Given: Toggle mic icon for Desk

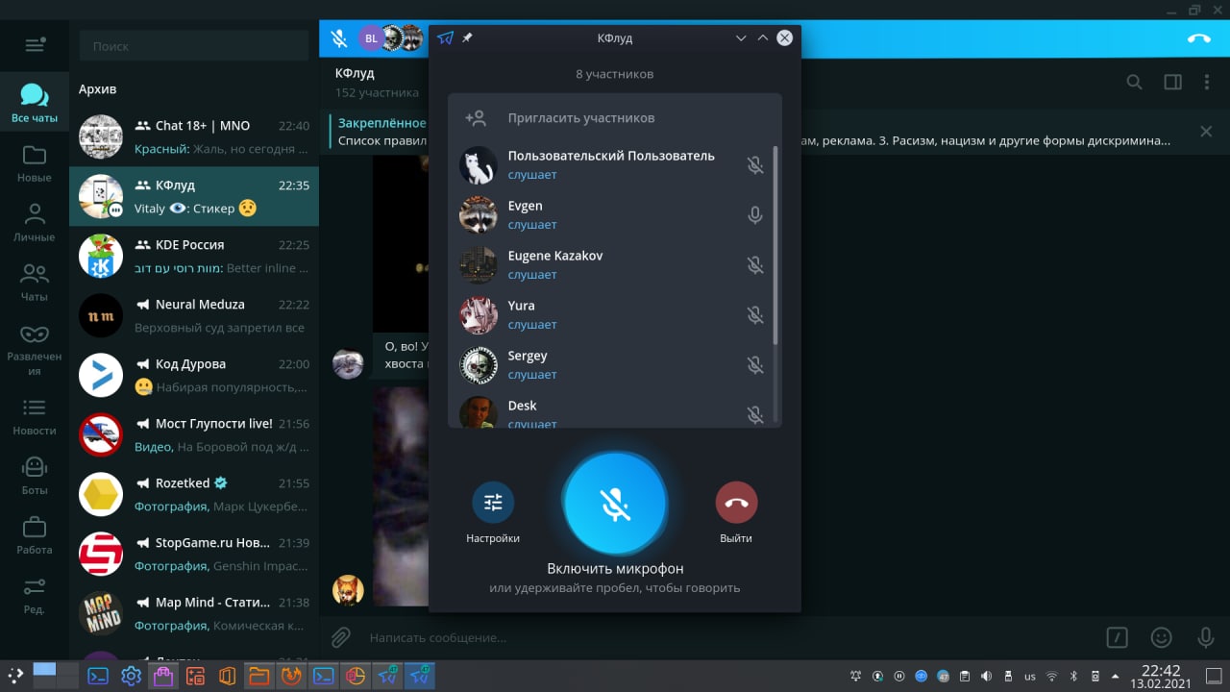Looking at the screenshot, I should (755, 415).
